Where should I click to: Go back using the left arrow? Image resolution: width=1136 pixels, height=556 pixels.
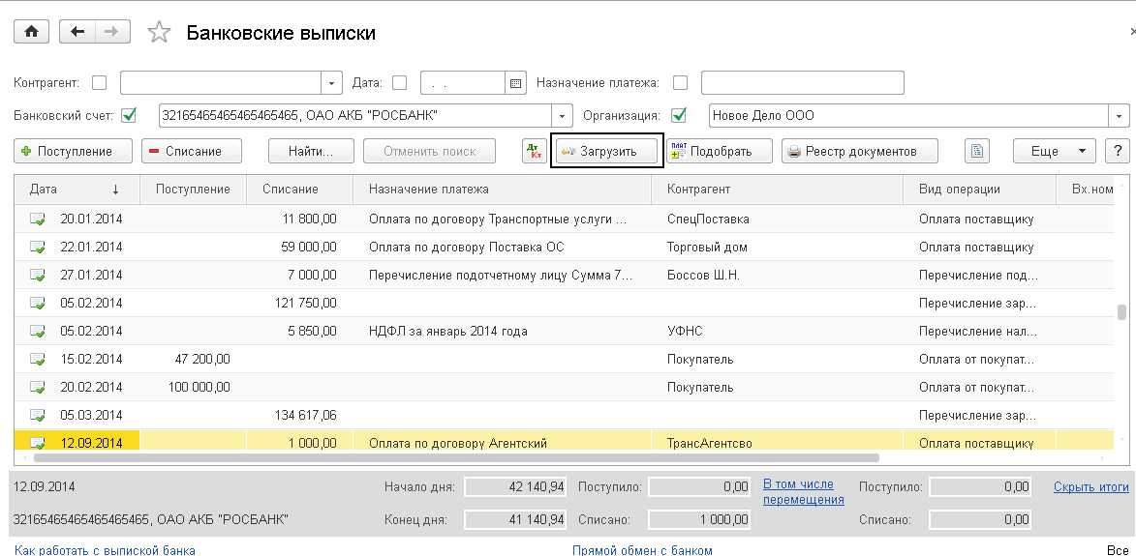(78, 32)
